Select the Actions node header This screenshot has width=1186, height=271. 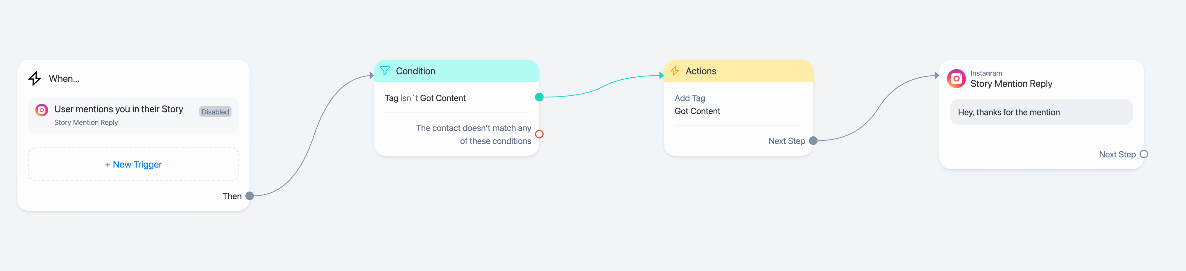click(738, 71)
